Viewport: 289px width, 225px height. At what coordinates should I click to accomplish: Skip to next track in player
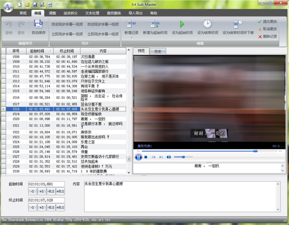(161, 157)
